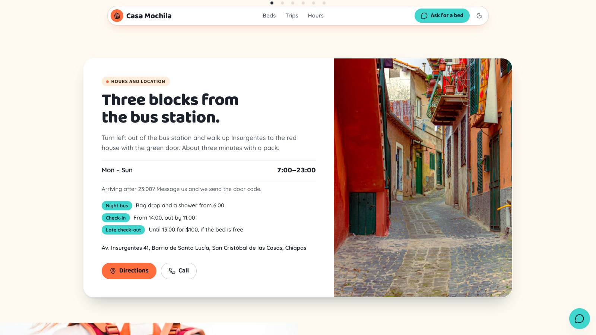The height and width of the screenshot is (335, 596).
Task: Select the fourth page indicator dot
Action: tap(303, 3)
